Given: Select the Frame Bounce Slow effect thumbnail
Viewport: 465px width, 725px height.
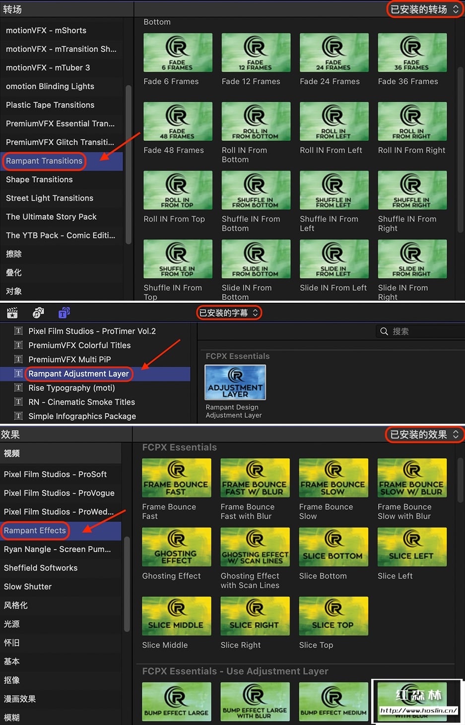Looking at the screenshot, I should pyautogui.click(x=333, y=478).
